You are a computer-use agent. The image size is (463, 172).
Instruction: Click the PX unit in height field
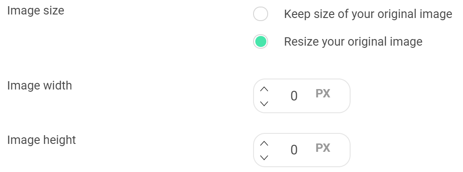coord(323,148)
